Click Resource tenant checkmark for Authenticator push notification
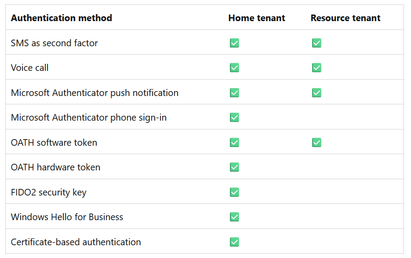This screenshot has height=258, width=411. click(x=316, y=92)
